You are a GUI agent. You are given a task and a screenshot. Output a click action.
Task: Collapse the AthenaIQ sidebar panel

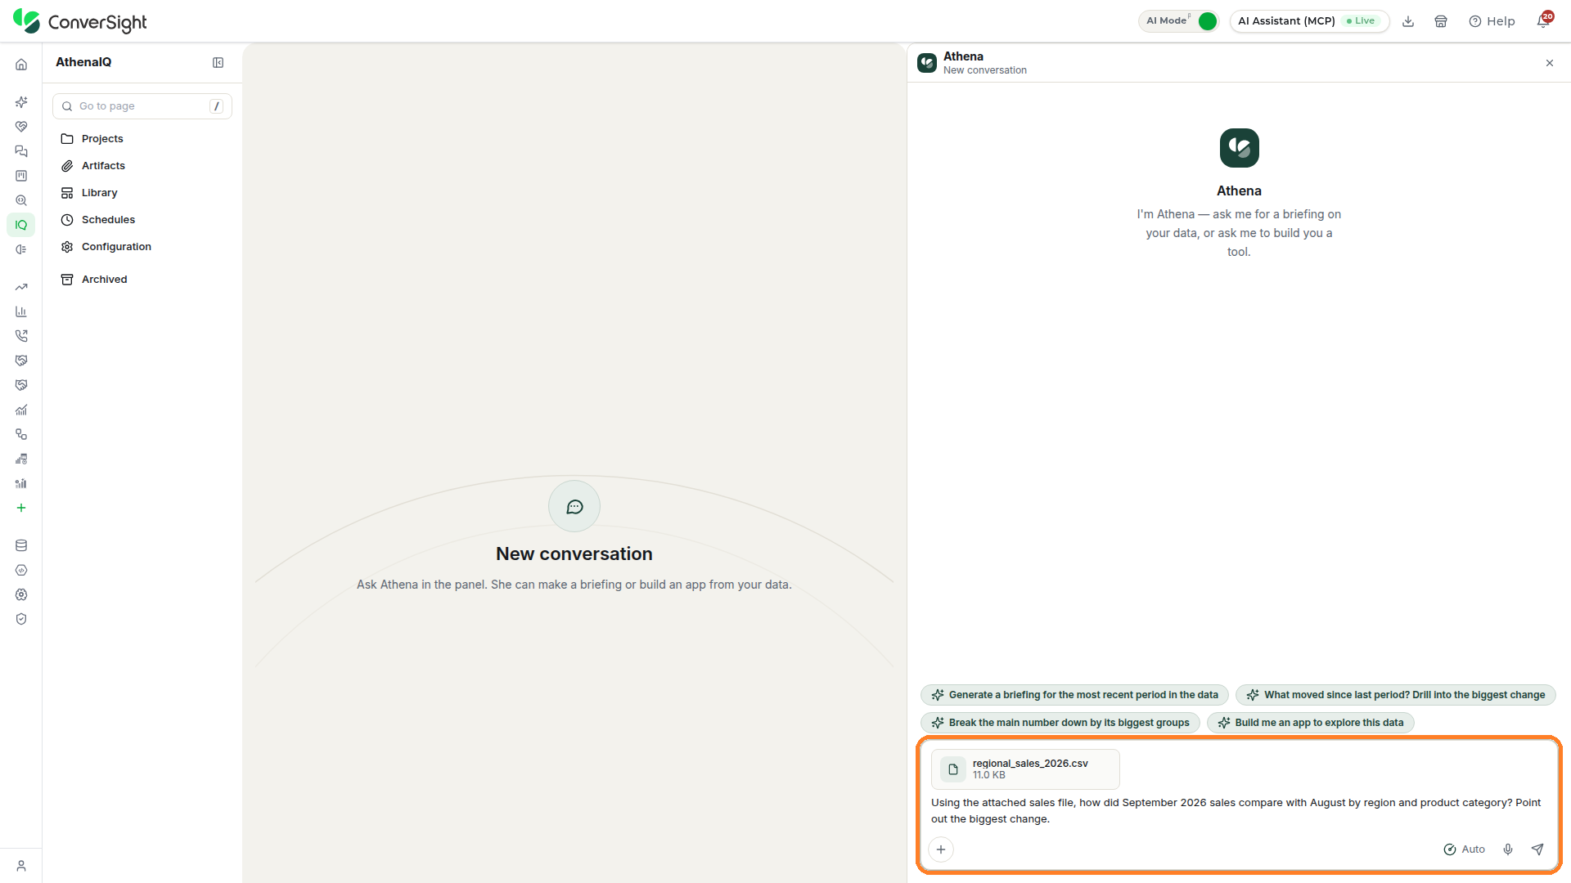(x=218, y=63)
